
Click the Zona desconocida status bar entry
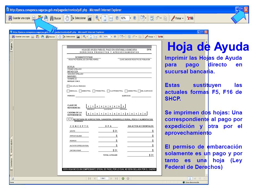[191, 182]
